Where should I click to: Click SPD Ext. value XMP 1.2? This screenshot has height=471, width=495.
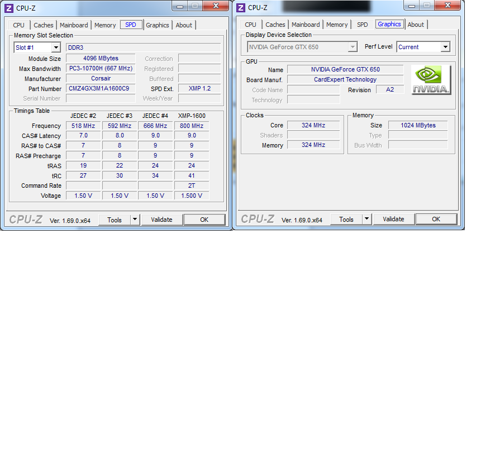pos(199,89)
